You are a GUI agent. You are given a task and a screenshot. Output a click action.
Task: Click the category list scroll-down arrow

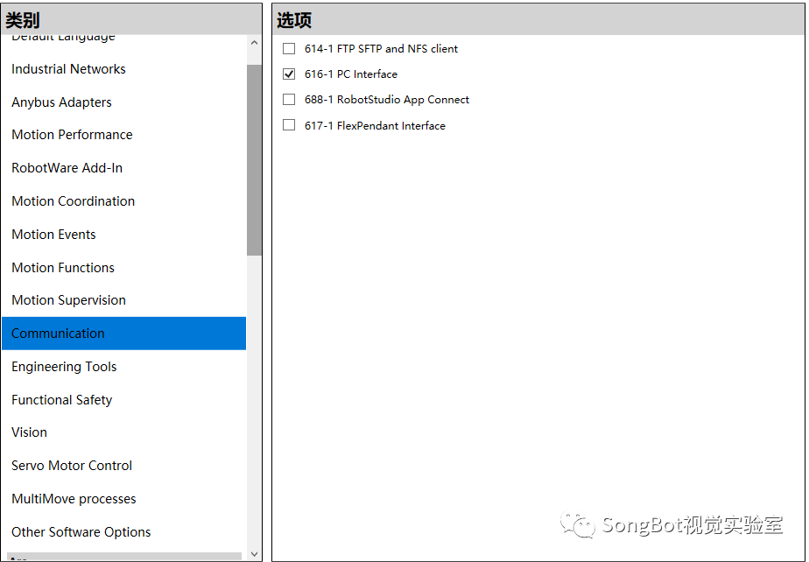tap(254, 554)
